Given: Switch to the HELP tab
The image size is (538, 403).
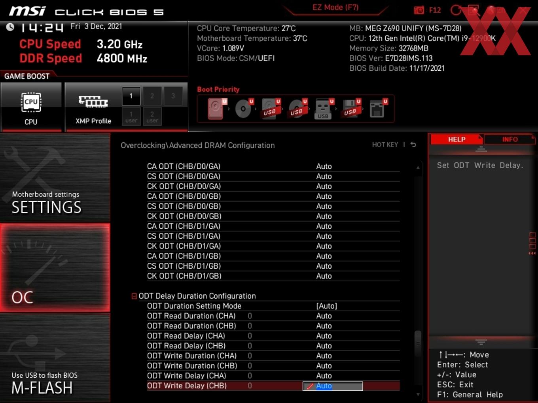Looking at the screenshot, I should click(457, 139).
